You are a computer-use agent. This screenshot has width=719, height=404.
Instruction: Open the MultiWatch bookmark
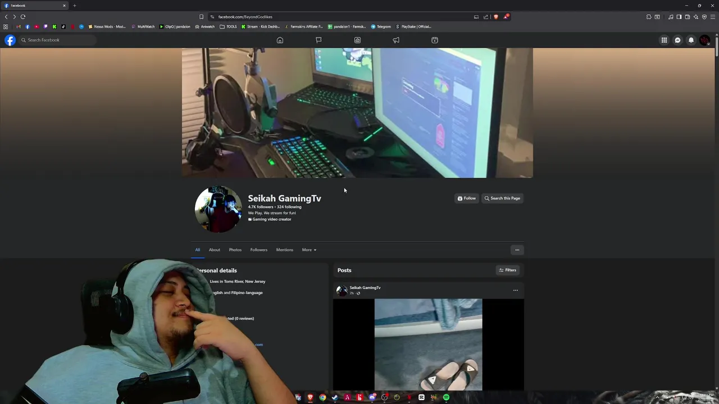tap(143, 26)
